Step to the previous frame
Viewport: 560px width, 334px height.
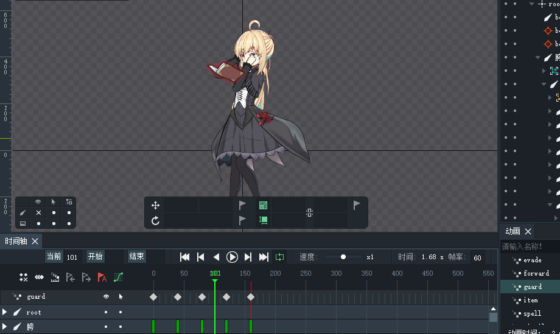(x=201, y=257)
